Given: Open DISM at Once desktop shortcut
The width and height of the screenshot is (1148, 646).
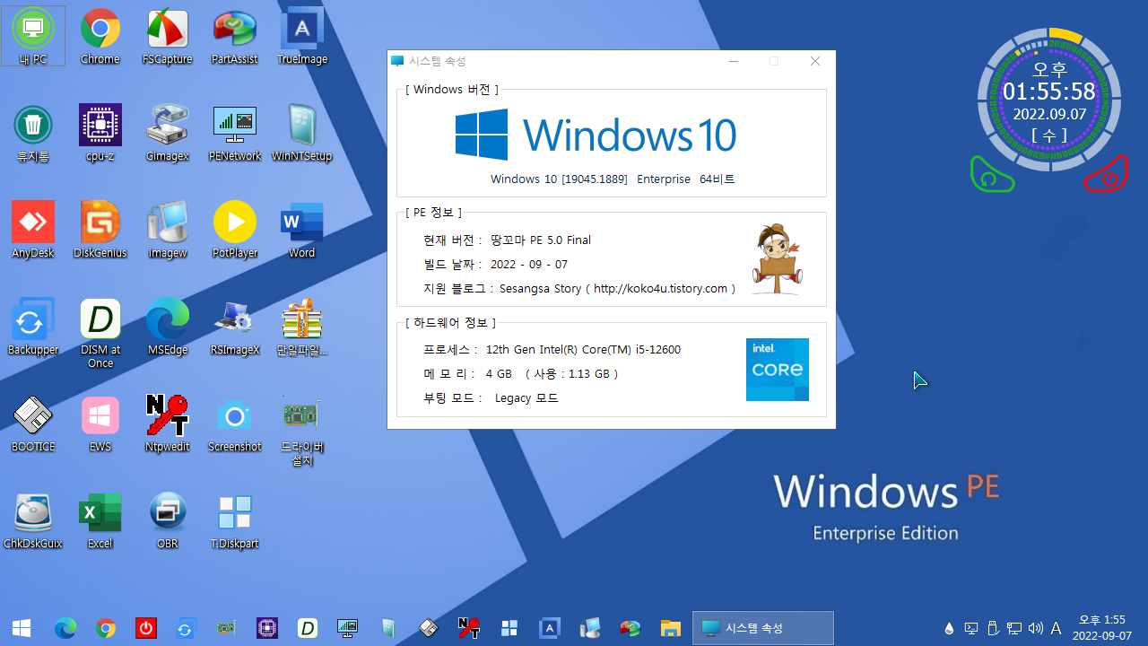Looking at the screenshot, I should [100, 334].
